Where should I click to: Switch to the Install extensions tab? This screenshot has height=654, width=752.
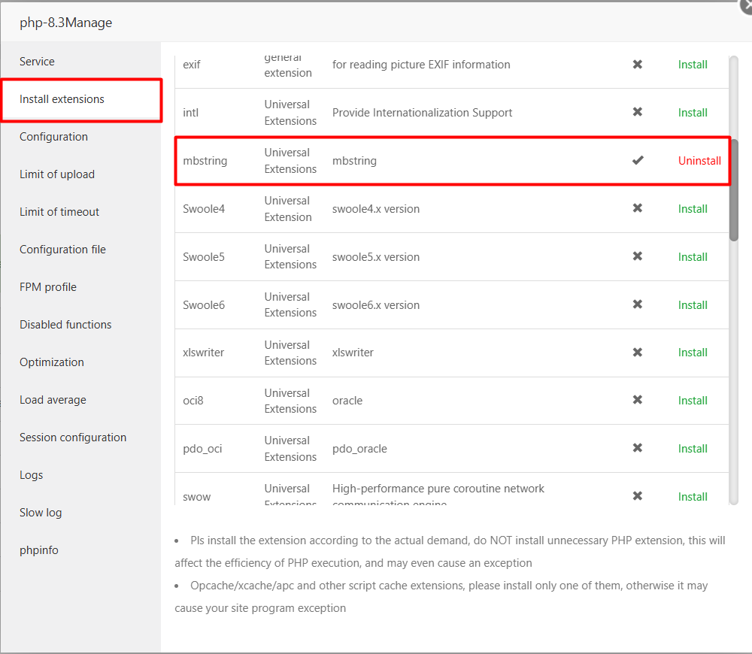coord(62,98)
